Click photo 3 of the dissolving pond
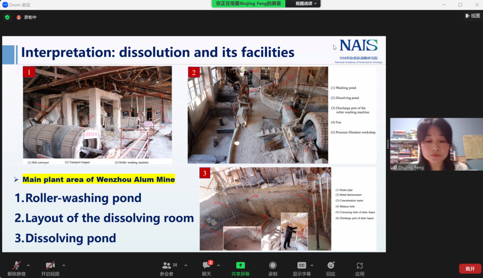 [x=265, y=209]
